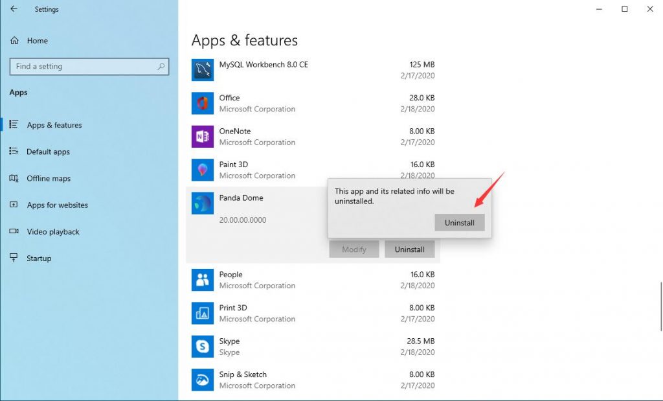Click the Video playback camera icon
Screen dimensions: 663x401
[x=14, y=231]
